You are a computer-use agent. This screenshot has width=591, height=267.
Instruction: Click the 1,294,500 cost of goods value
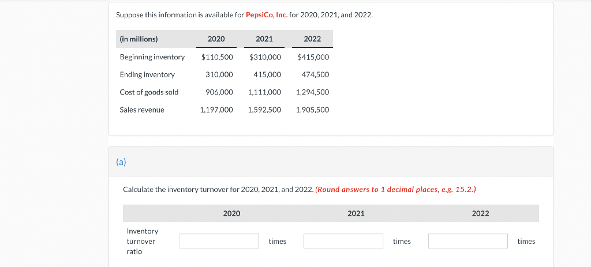[313, 92]
